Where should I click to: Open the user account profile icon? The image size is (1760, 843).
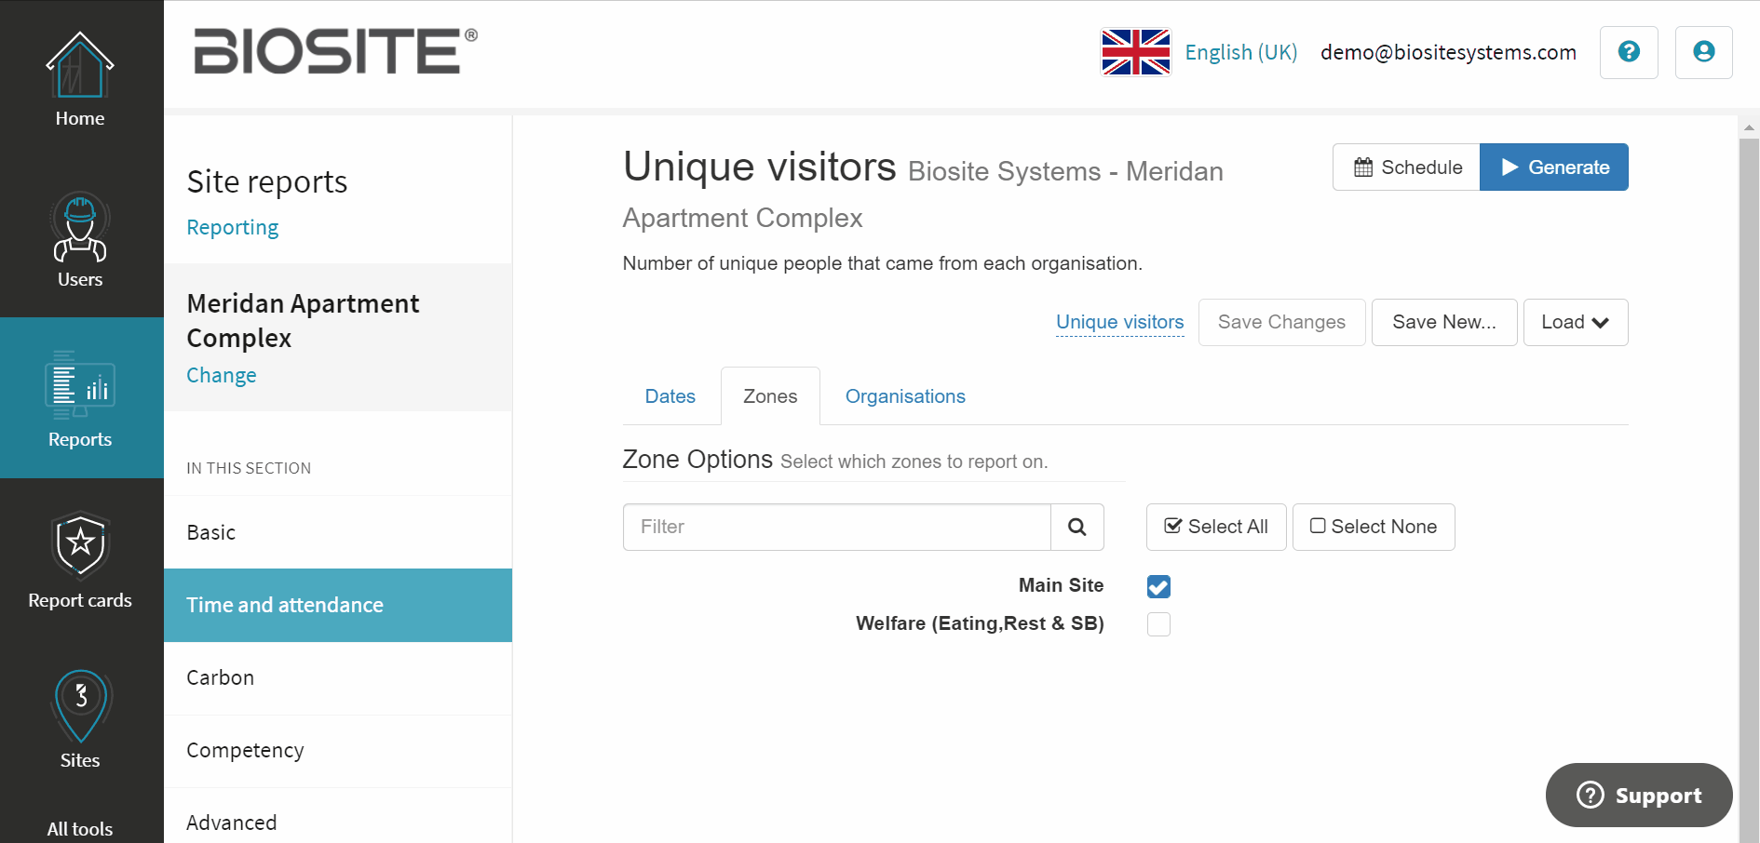pos(1703,52)
